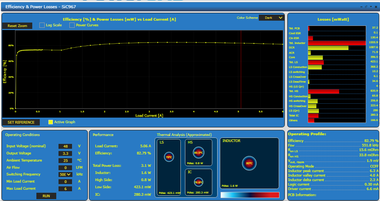Click the Load Current 5.06 A value
Screen dimensions: 380x201
(x=146, y=146)
